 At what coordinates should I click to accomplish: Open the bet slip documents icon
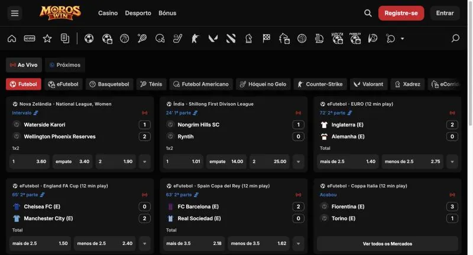coord(65,38)
